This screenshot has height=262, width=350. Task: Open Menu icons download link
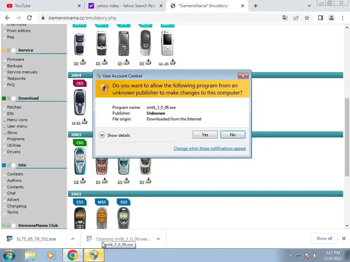tap(17, 120)
